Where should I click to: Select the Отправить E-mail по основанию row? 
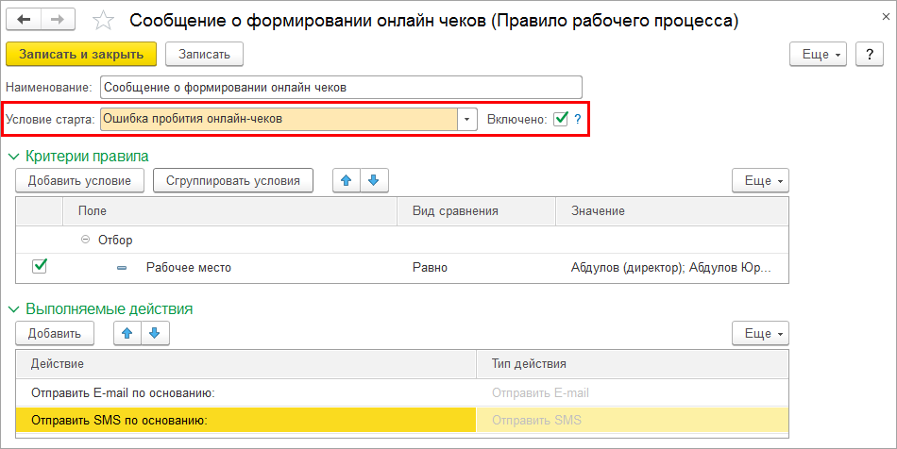click(x=245, y=393)
